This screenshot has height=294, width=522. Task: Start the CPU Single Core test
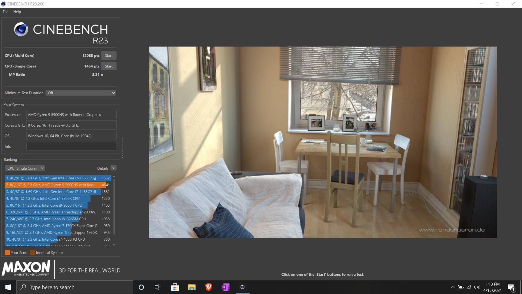[x=108, y=66]
